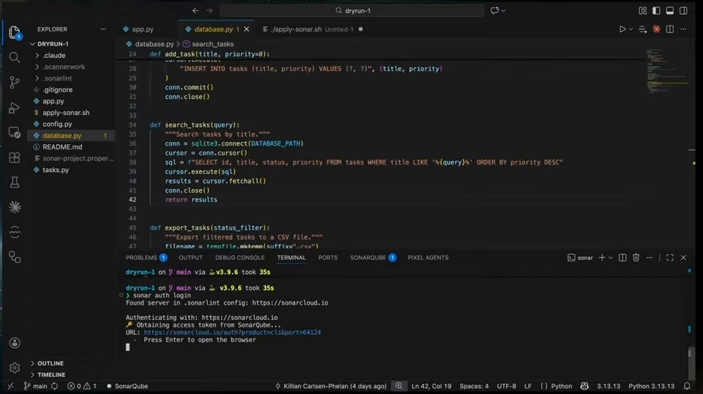Click the Explorer more actions ellipsis
703x394 pixels.
tap(103, 29)
